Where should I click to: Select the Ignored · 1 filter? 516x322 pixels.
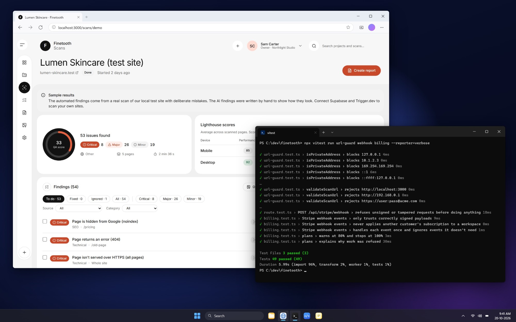pos(99,199)
